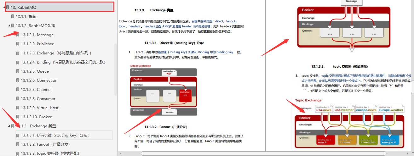Open bookmark 13.1.3.3. topic 交换器（模式匹配）

(50, 153)
